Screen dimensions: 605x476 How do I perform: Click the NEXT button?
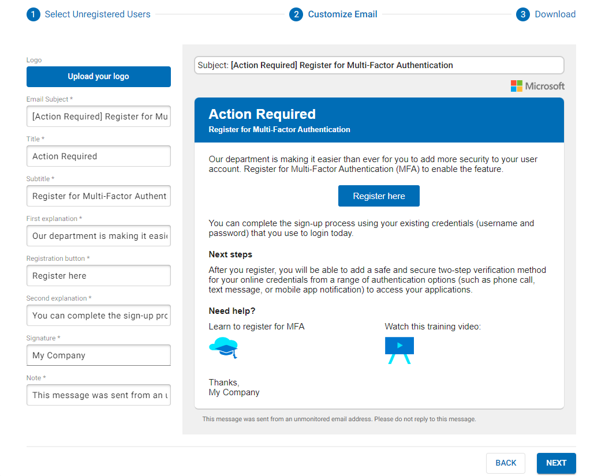click(x=556, y=463)
